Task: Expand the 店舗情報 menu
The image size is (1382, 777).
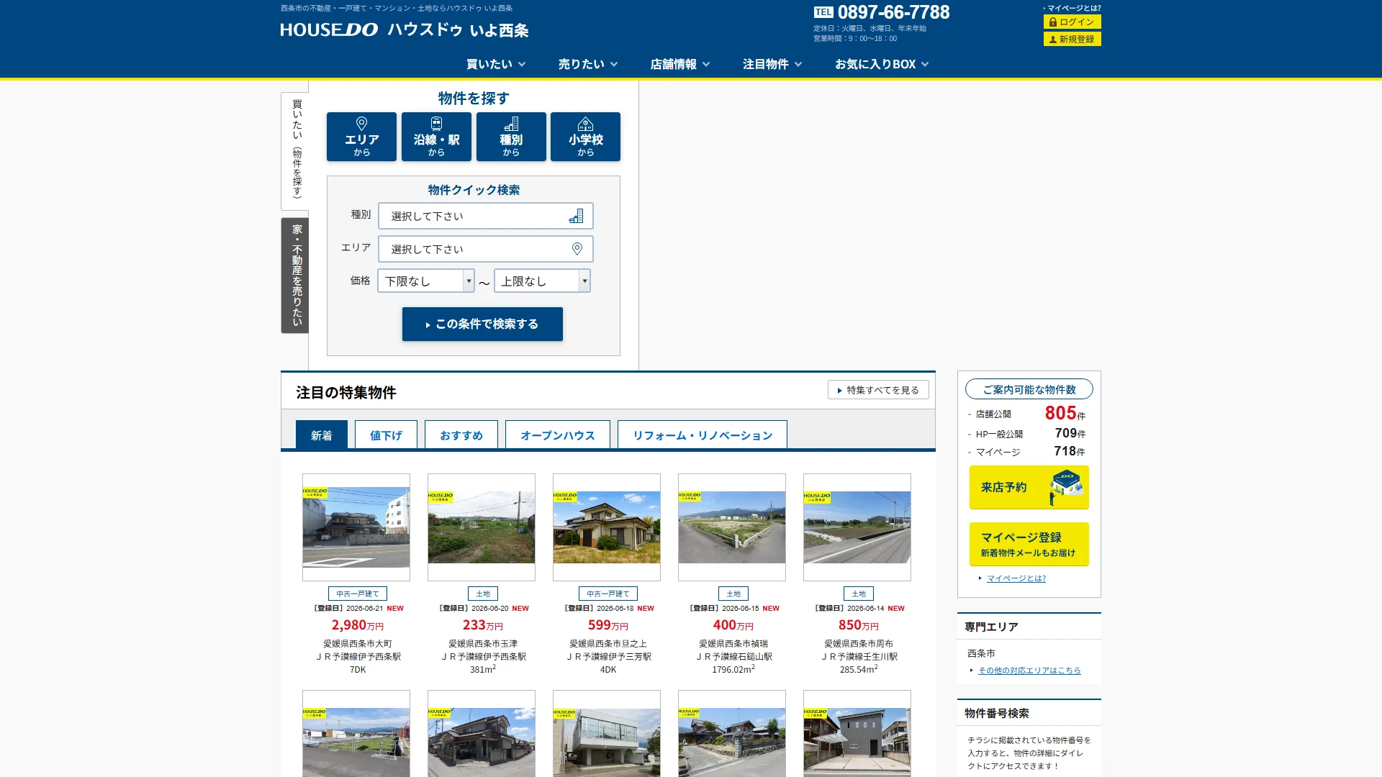Action: click(680, 64)
